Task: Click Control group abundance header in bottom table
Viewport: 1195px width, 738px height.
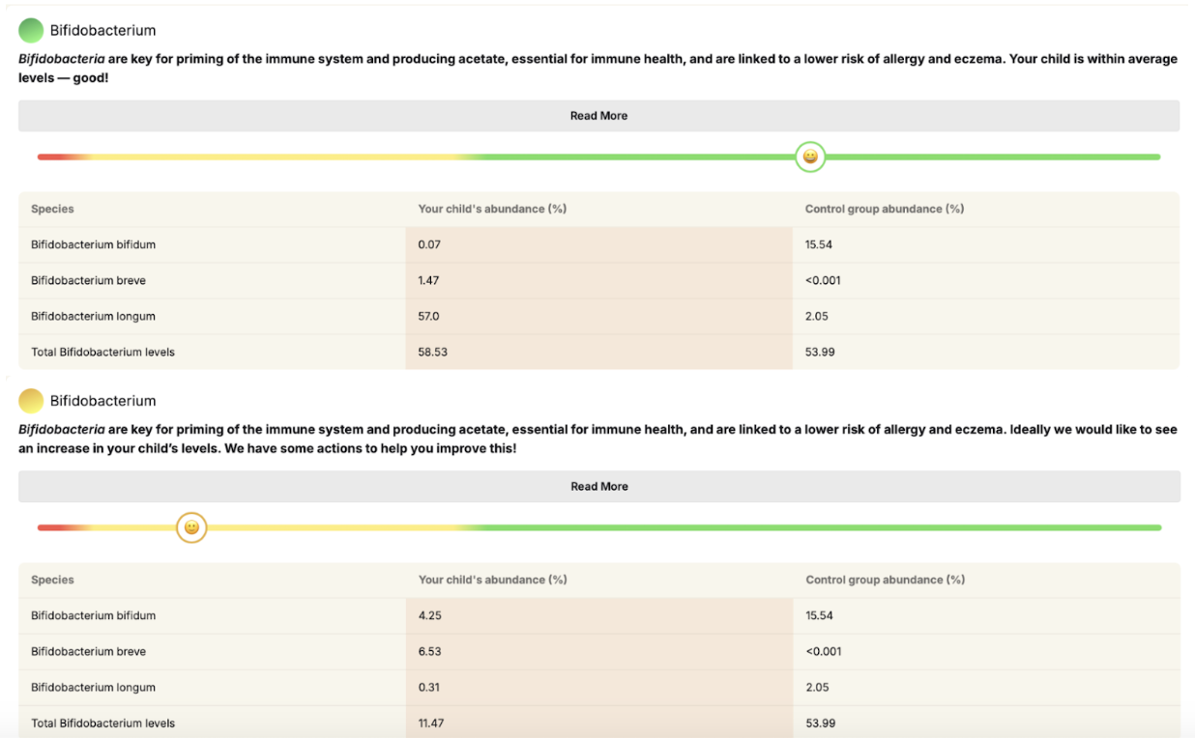Action: (x=885, y=581)
